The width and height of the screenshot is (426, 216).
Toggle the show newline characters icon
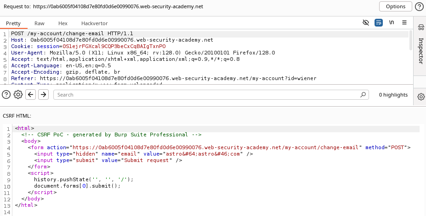click(x=392, y=22)
